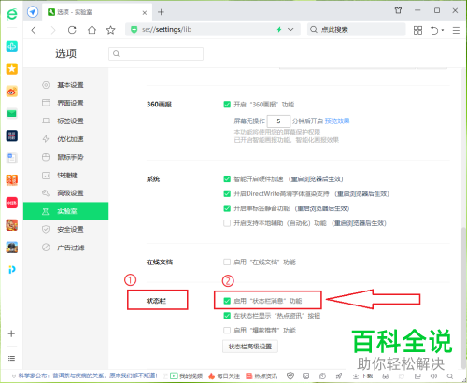The width and height of the screenshot is (467, 383).
Task: Close the 选项 - 实验室 tab
Action: [145, 13]
